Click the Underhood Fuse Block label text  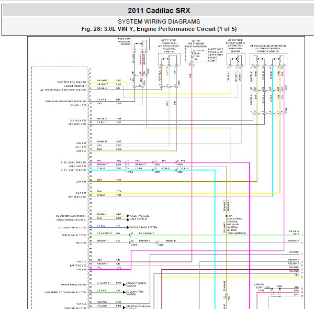coord(216,55)
